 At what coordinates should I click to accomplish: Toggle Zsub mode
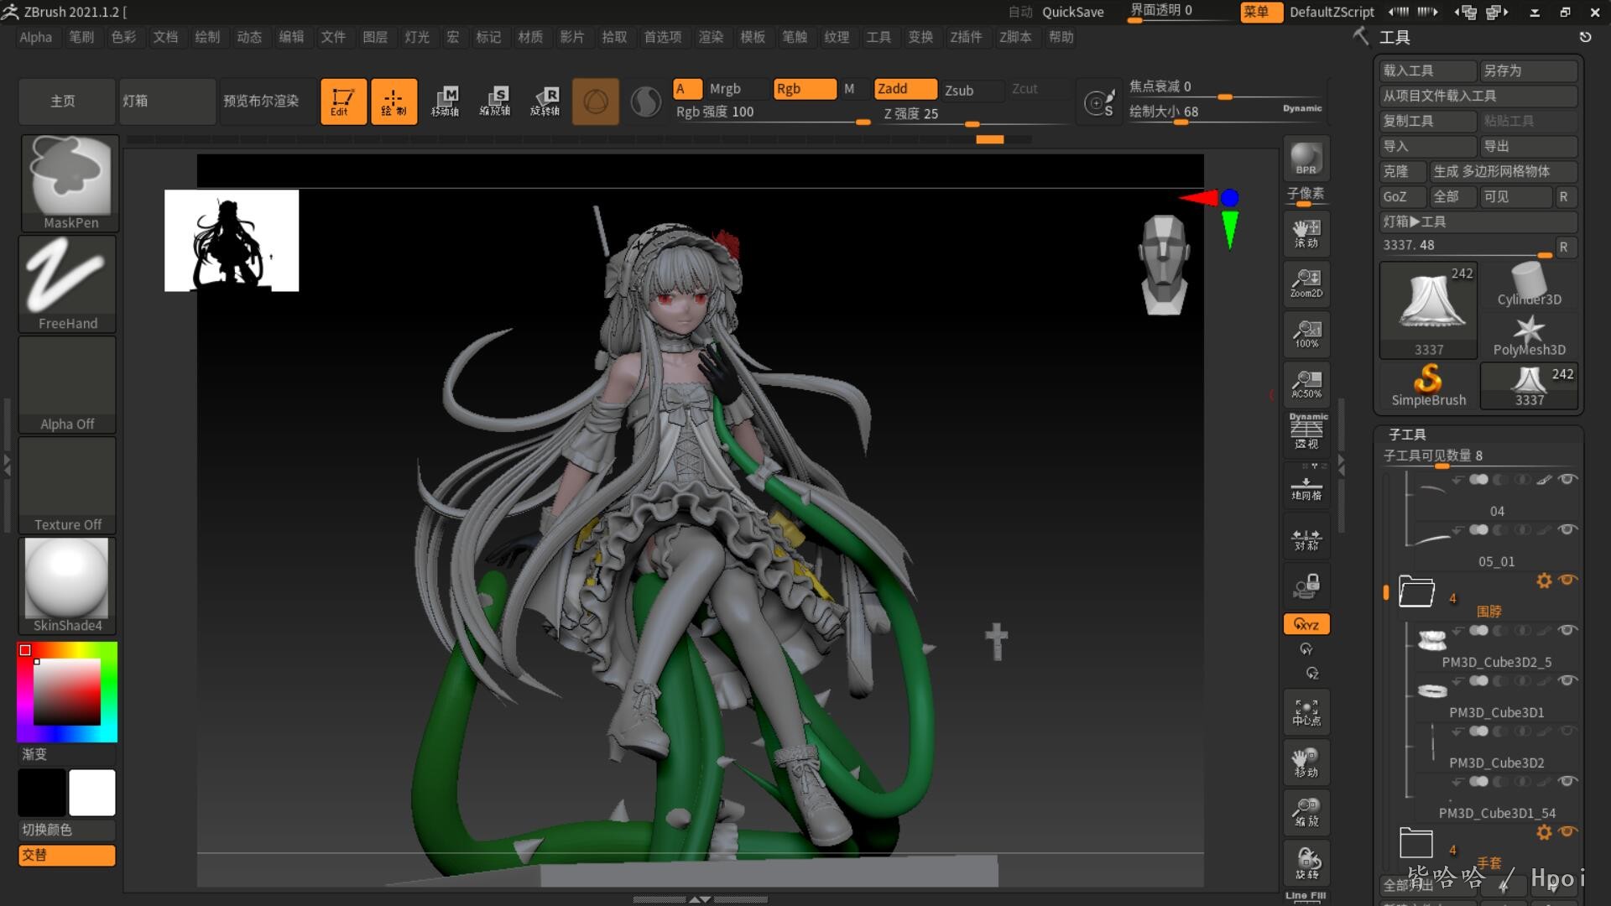click(972, 91)
